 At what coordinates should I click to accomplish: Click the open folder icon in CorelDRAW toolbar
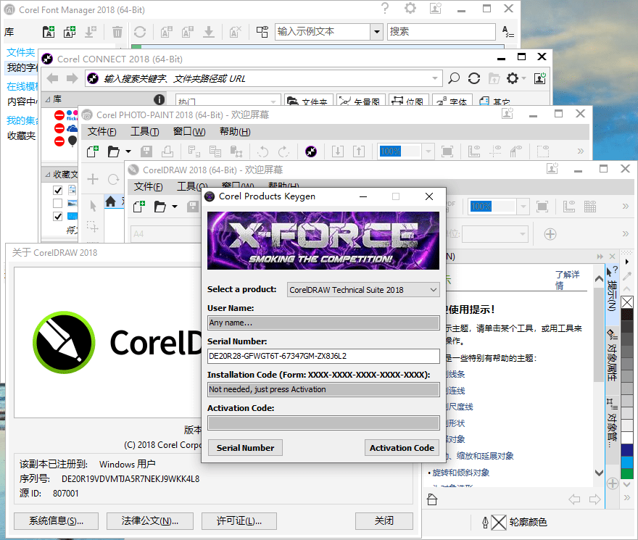160,207
